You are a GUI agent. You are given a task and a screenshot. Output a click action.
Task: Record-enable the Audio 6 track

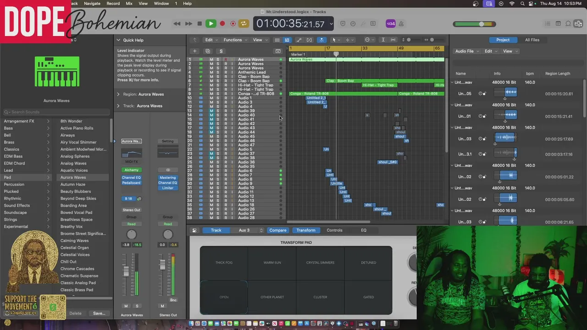225,170
